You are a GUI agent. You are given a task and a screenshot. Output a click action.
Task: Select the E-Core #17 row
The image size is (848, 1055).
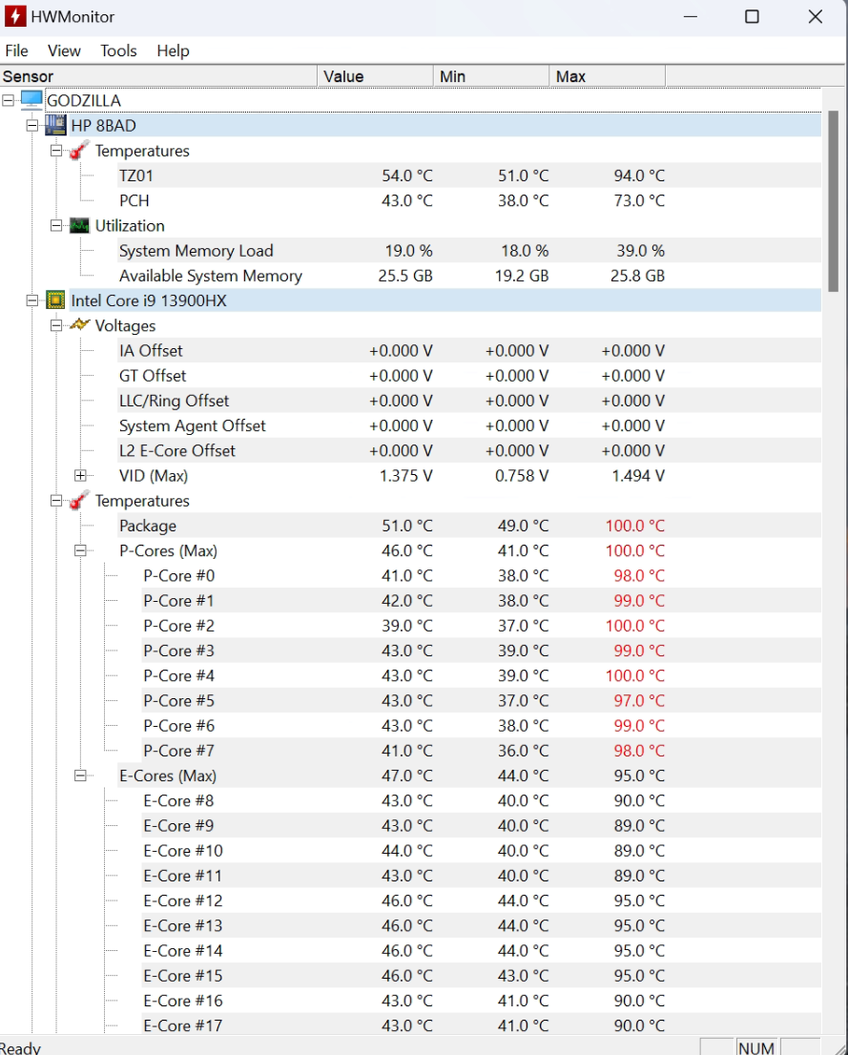[x=481, y=1024]
